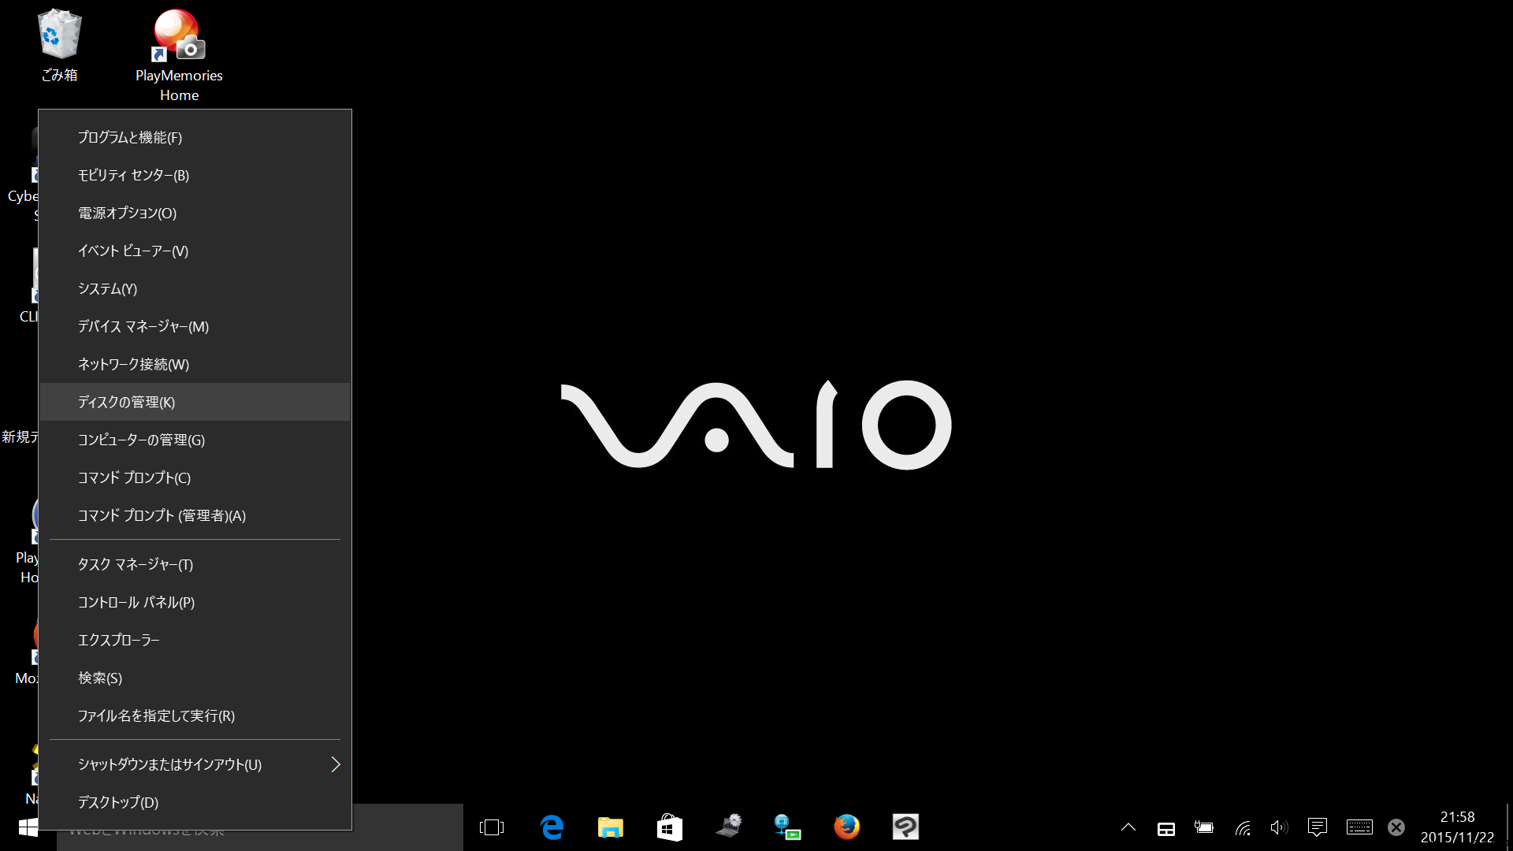Open コンピューターの管理(G)
Viewport: 1513px width, 851px height.
(195, 440)
